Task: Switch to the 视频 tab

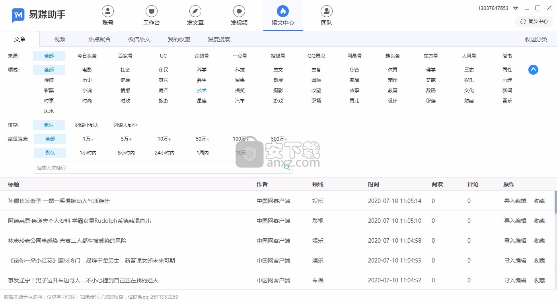Action: [x=60, y=39]
